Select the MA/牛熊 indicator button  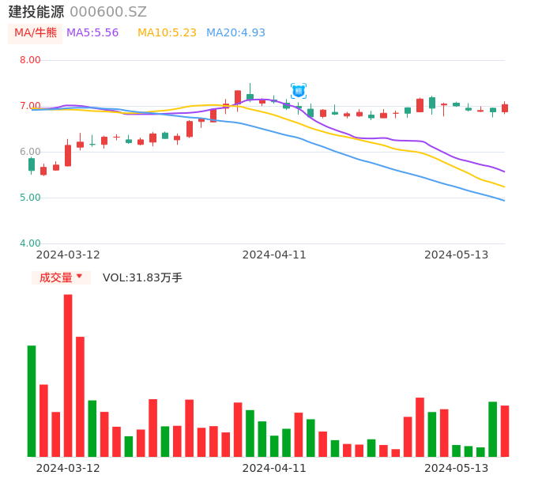click(36, 33)
